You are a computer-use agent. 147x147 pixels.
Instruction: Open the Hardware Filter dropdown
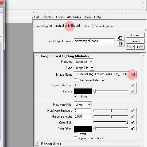point(83,104)
